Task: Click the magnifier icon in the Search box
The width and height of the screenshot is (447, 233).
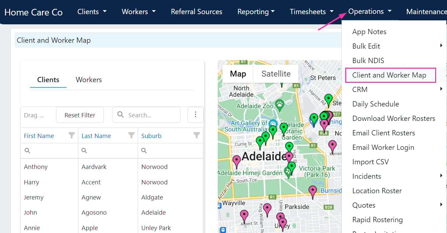Action: point(121,114)
